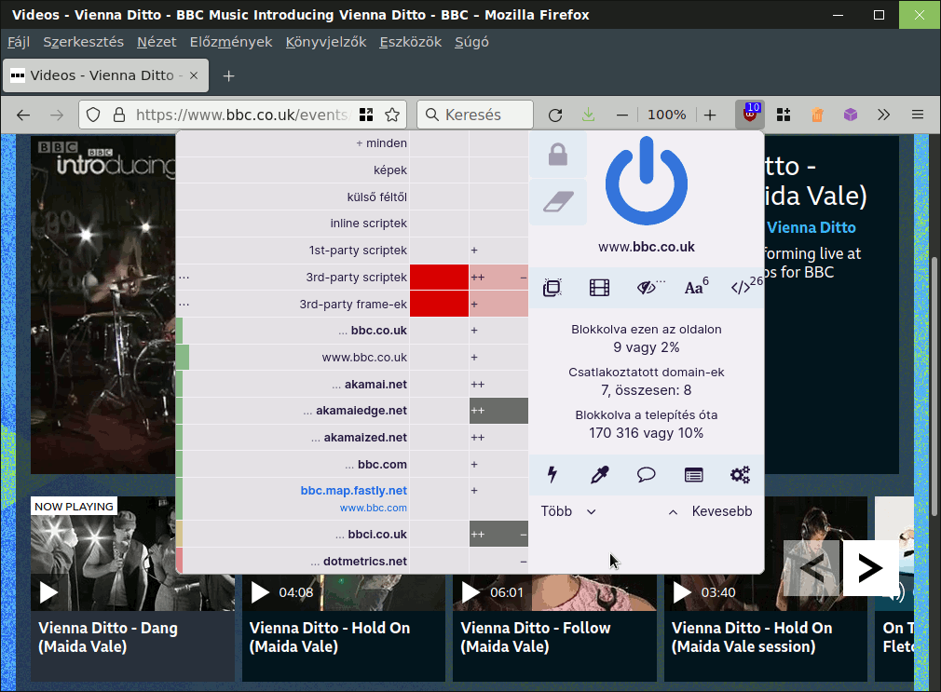This screenshot has width=941, height=692.
Task: Click the QR grid icon in address bar
Action: tap(366, 115)
